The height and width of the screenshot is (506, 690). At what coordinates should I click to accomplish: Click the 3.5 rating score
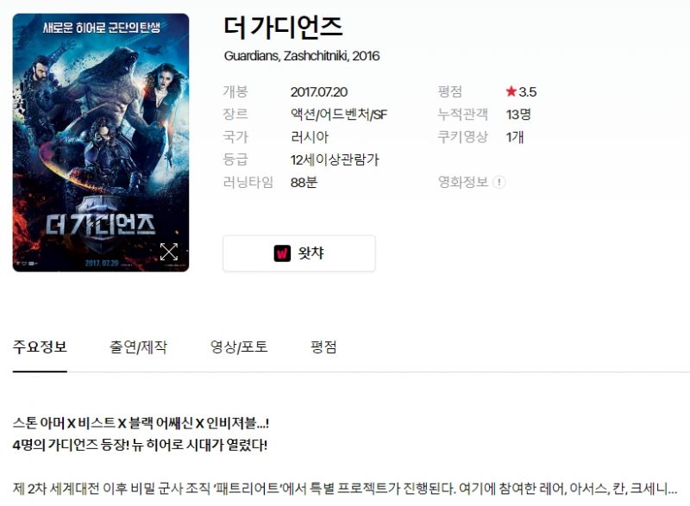pyautogui.click(x=527, y=92)
